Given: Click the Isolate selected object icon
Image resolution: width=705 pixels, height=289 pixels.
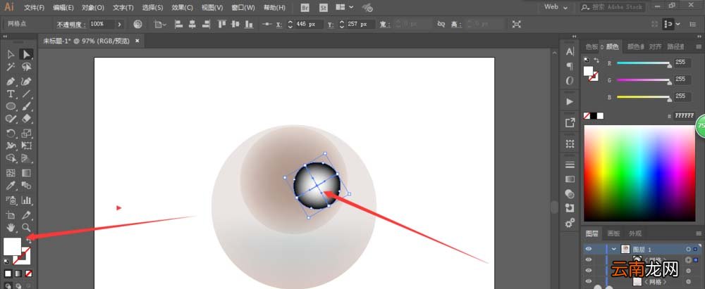Looking at the screenshot, I should point(517,24).
